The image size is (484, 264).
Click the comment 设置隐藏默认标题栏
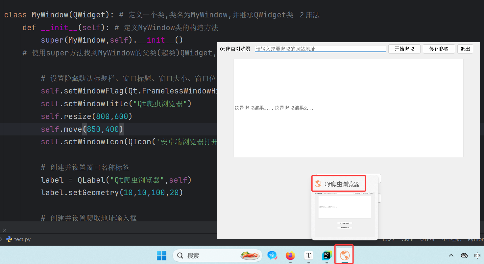click(x=129, y=78)
